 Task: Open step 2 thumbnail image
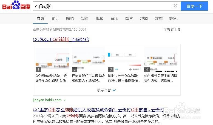88,59
